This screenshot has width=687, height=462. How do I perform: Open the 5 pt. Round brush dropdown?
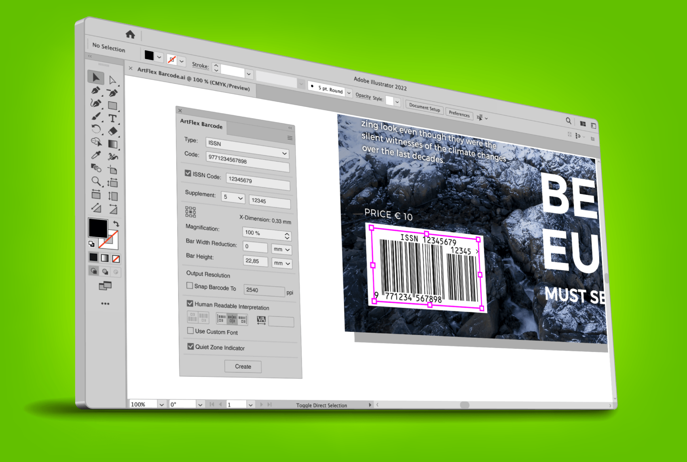(349, 93)
